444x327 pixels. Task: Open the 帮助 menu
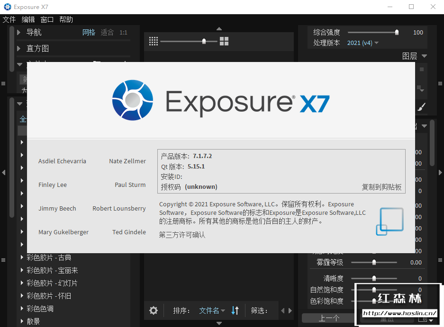(x=66, y=19)
